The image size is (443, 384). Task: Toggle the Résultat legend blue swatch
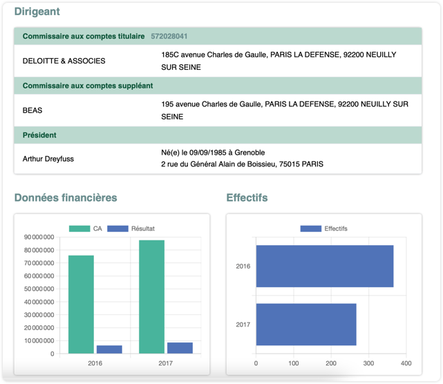(118, 229)
